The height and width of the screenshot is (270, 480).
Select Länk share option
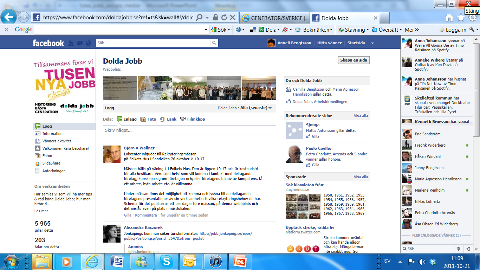(168, 119)
